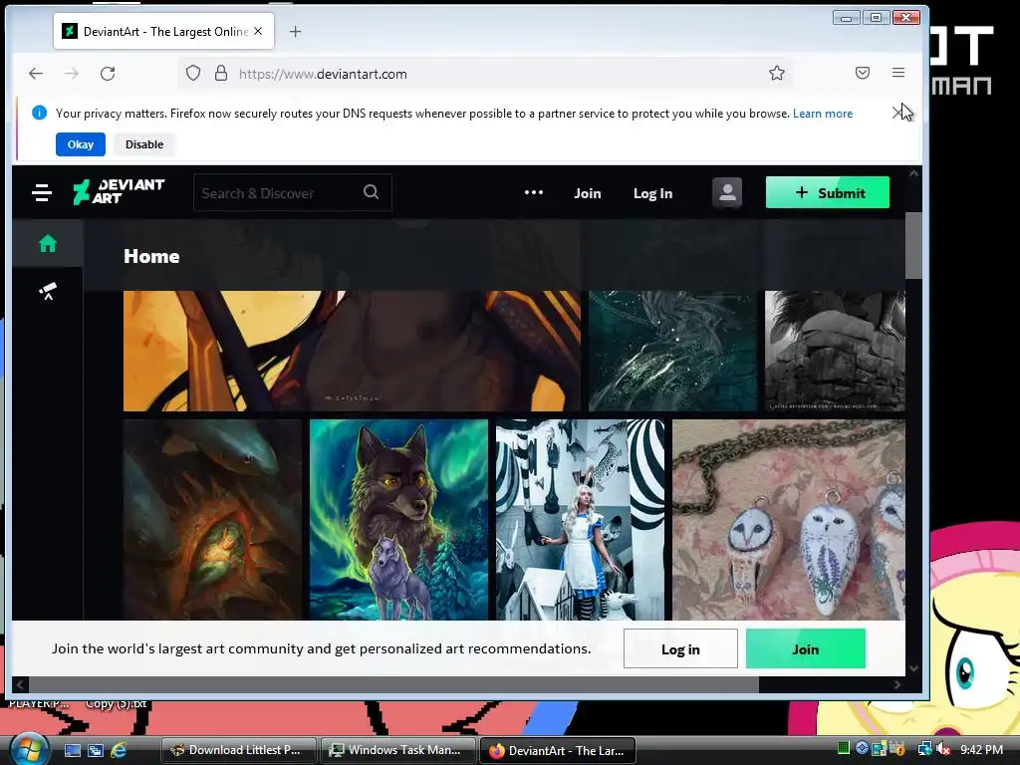The image size is (1020, 765).
Task: Click the search magnifier icon
Action: tap(372, 192)
